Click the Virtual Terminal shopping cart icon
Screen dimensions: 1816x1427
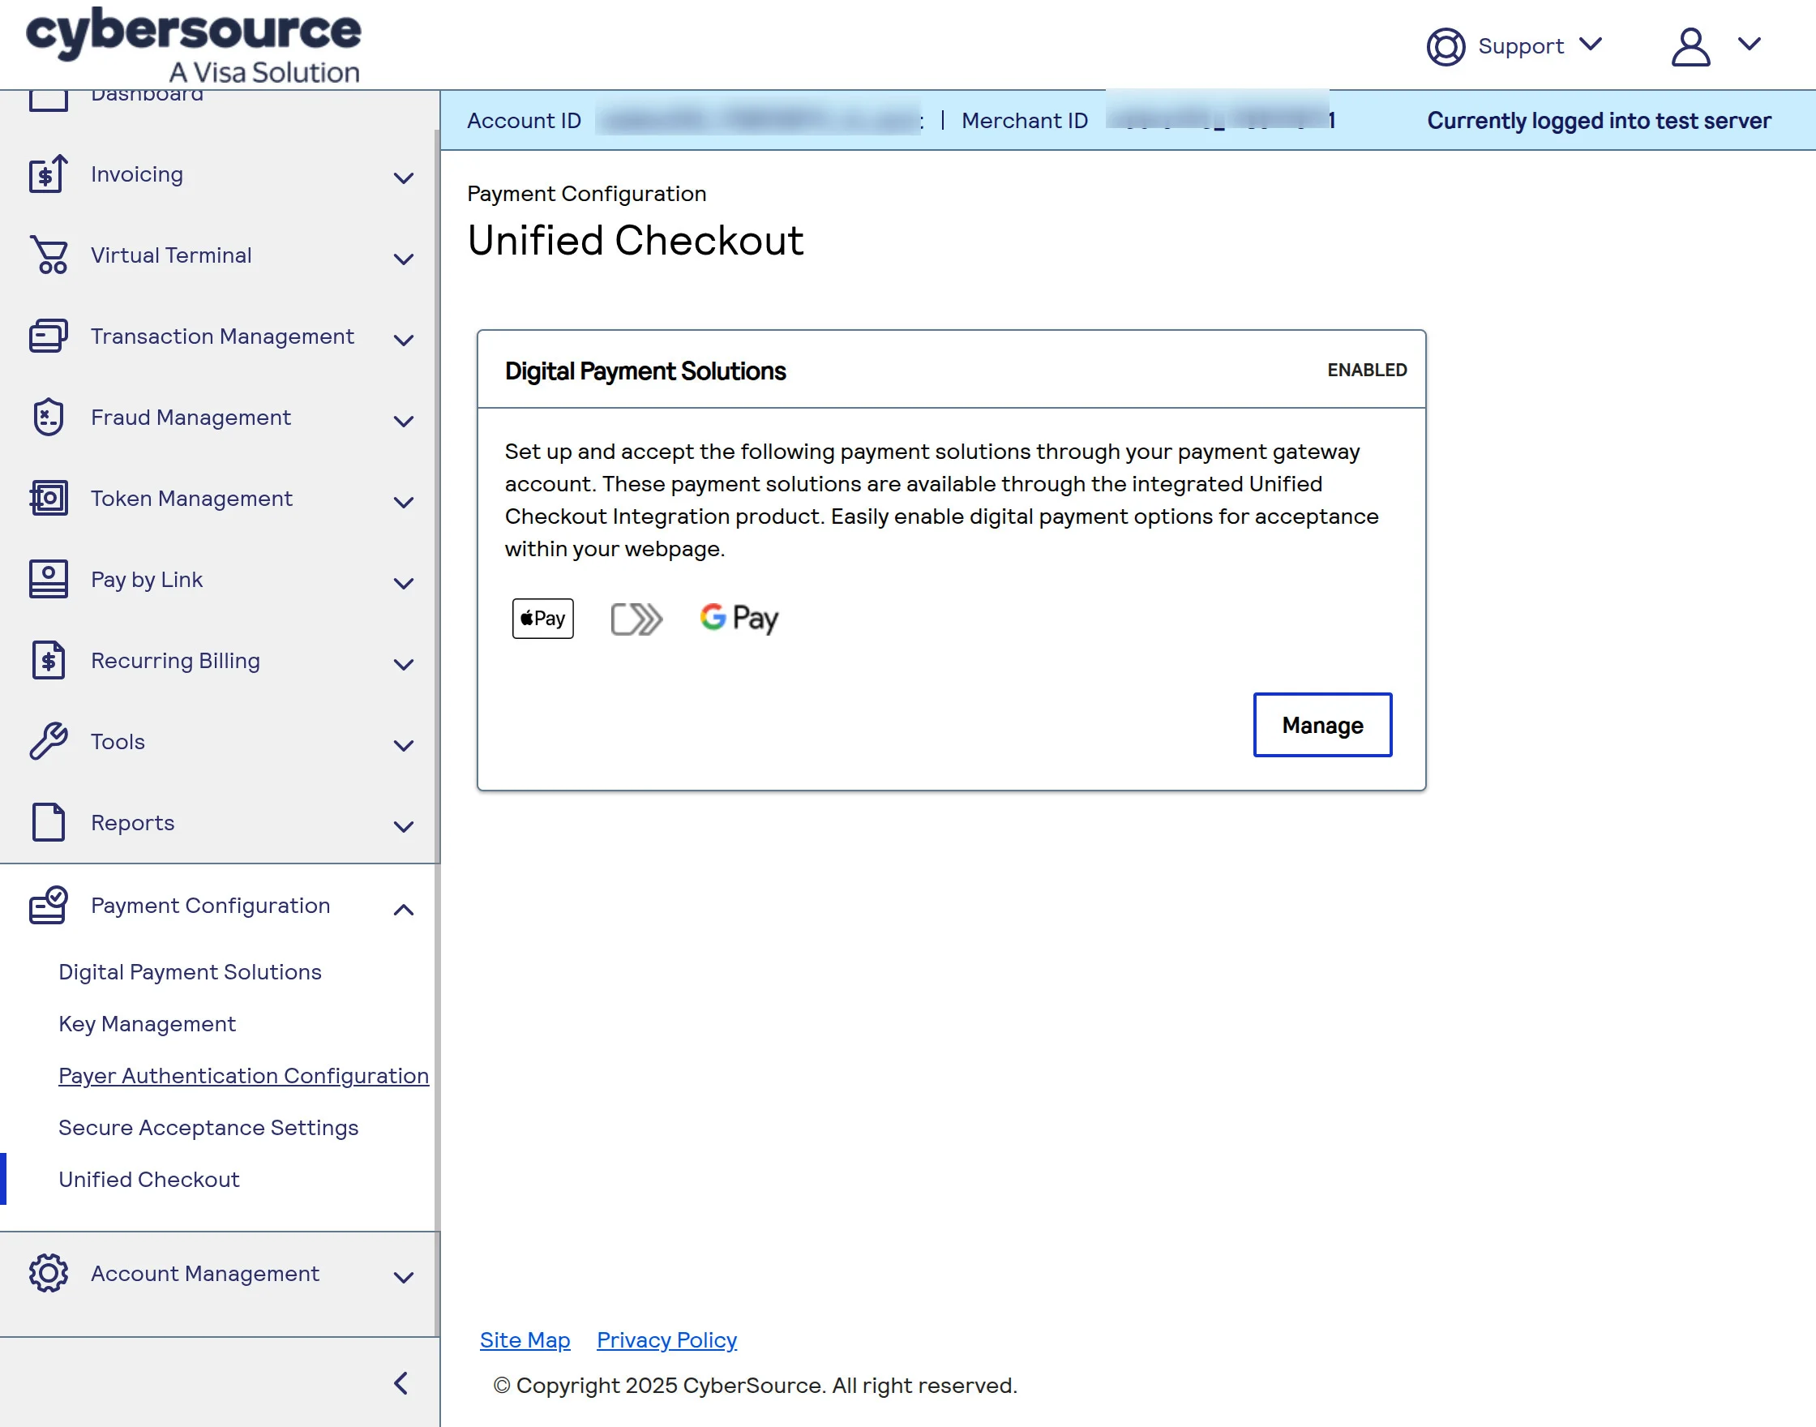(x=48, y=255)
